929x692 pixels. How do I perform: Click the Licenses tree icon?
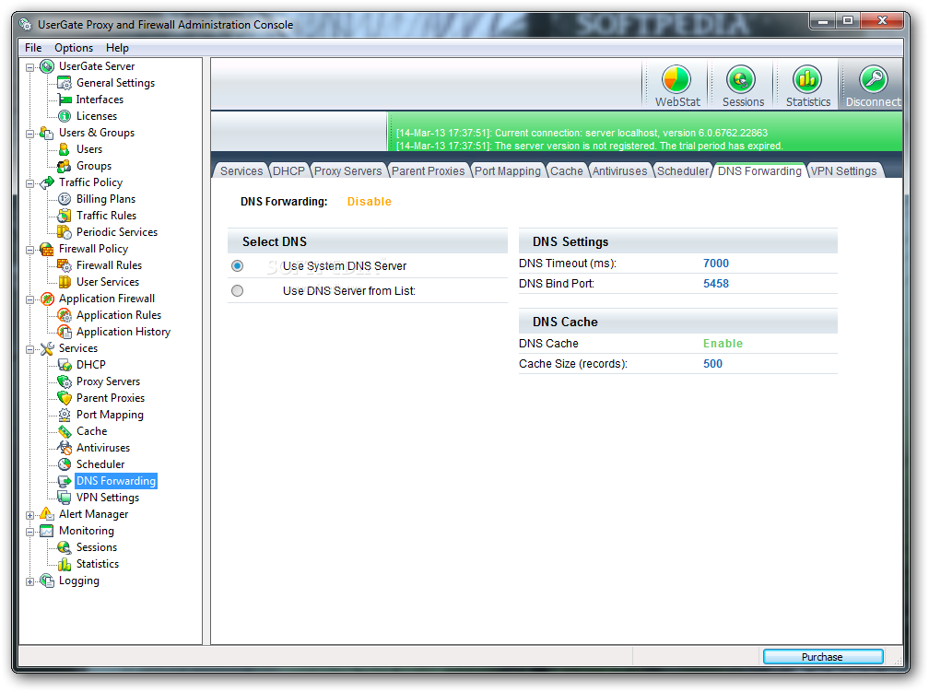tap(65, 116)
